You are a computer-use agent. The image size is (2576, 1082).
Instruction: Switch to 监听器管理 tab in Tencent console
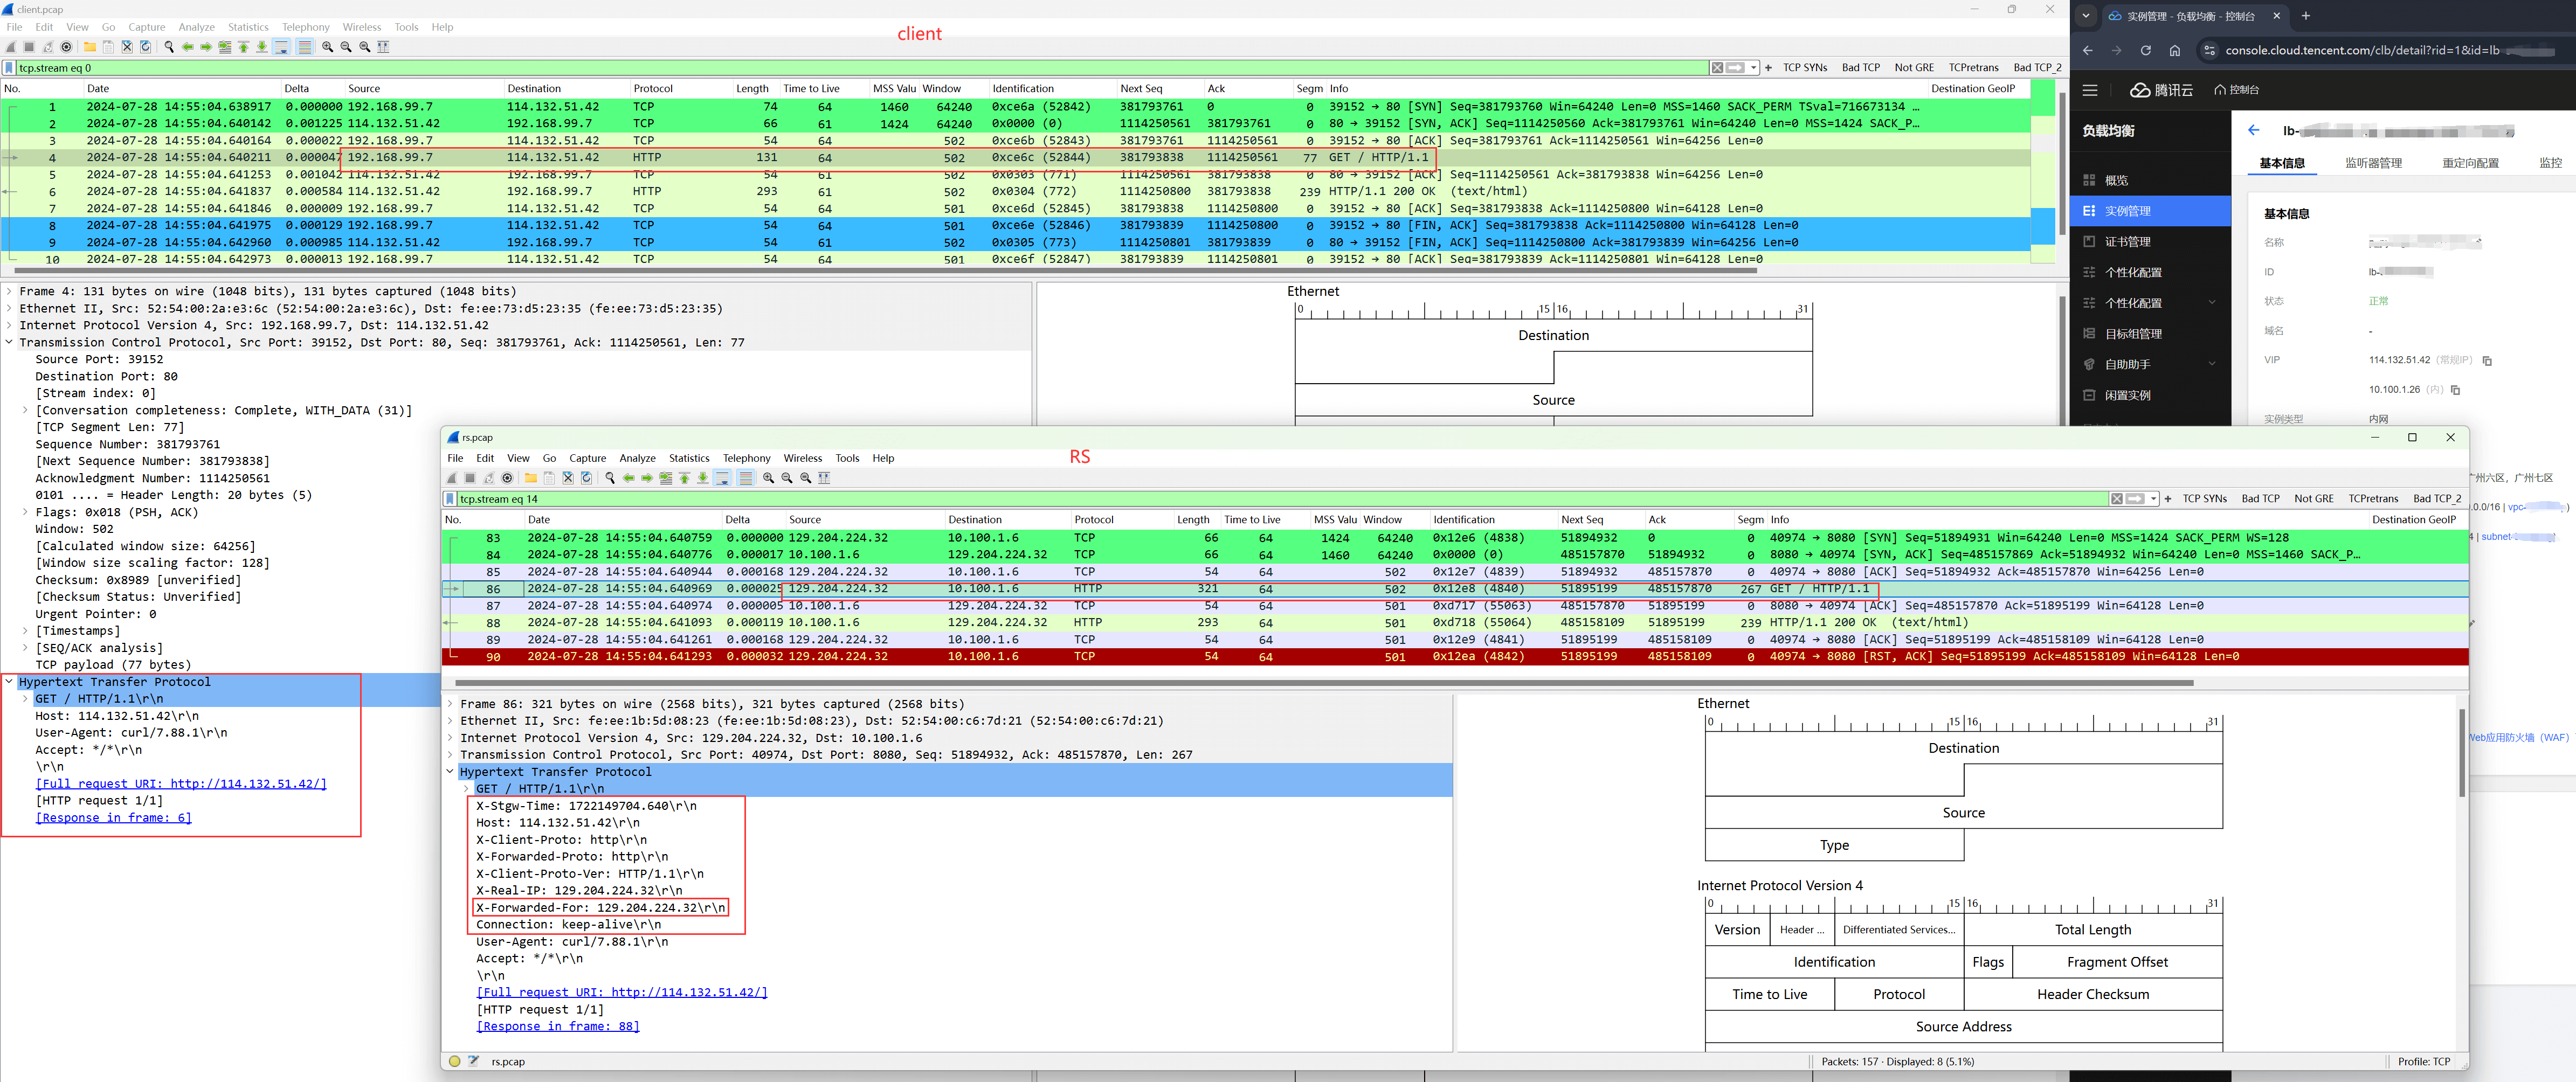[x=2373, y=163]
